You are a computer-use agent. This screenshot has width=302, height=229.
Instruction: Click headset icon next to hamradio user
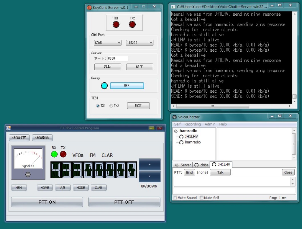coord(181,142)
